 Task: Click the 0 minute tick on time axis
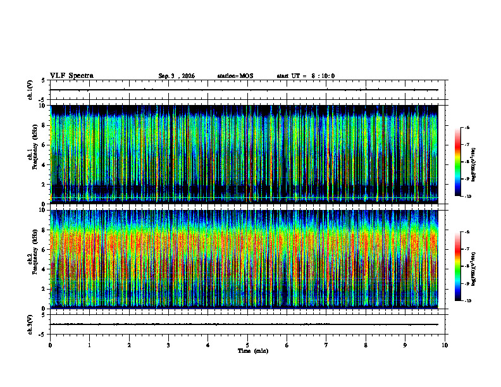coord(50,345)
